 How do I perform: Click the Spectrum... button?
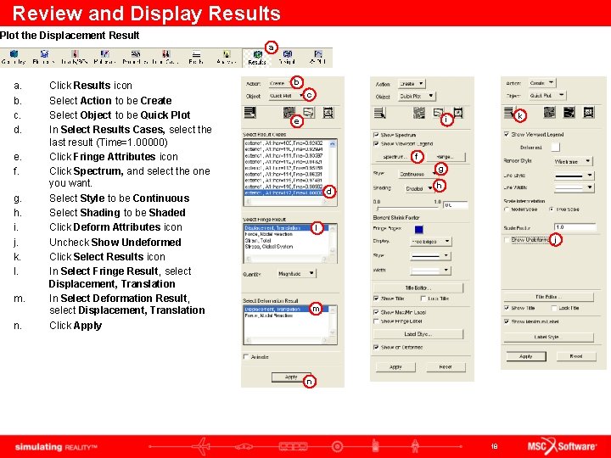tap(395, 157)
